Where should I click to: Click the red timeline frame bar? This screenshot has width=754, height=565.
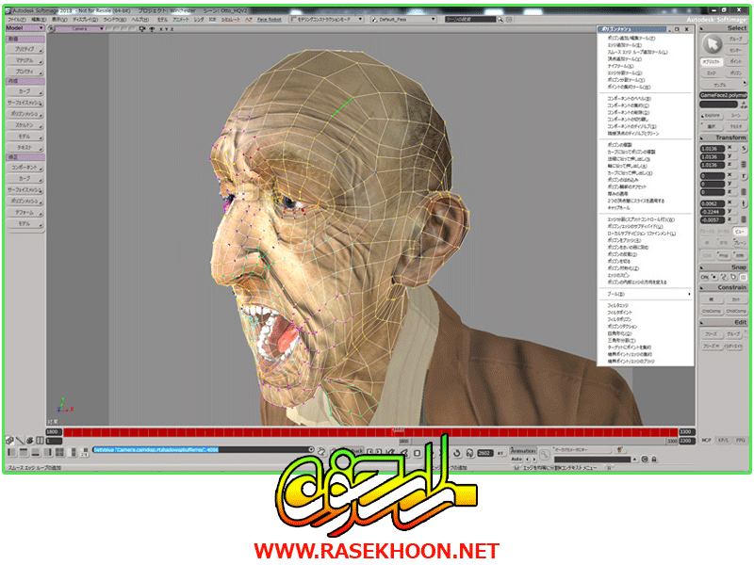(x=370, y=432)
